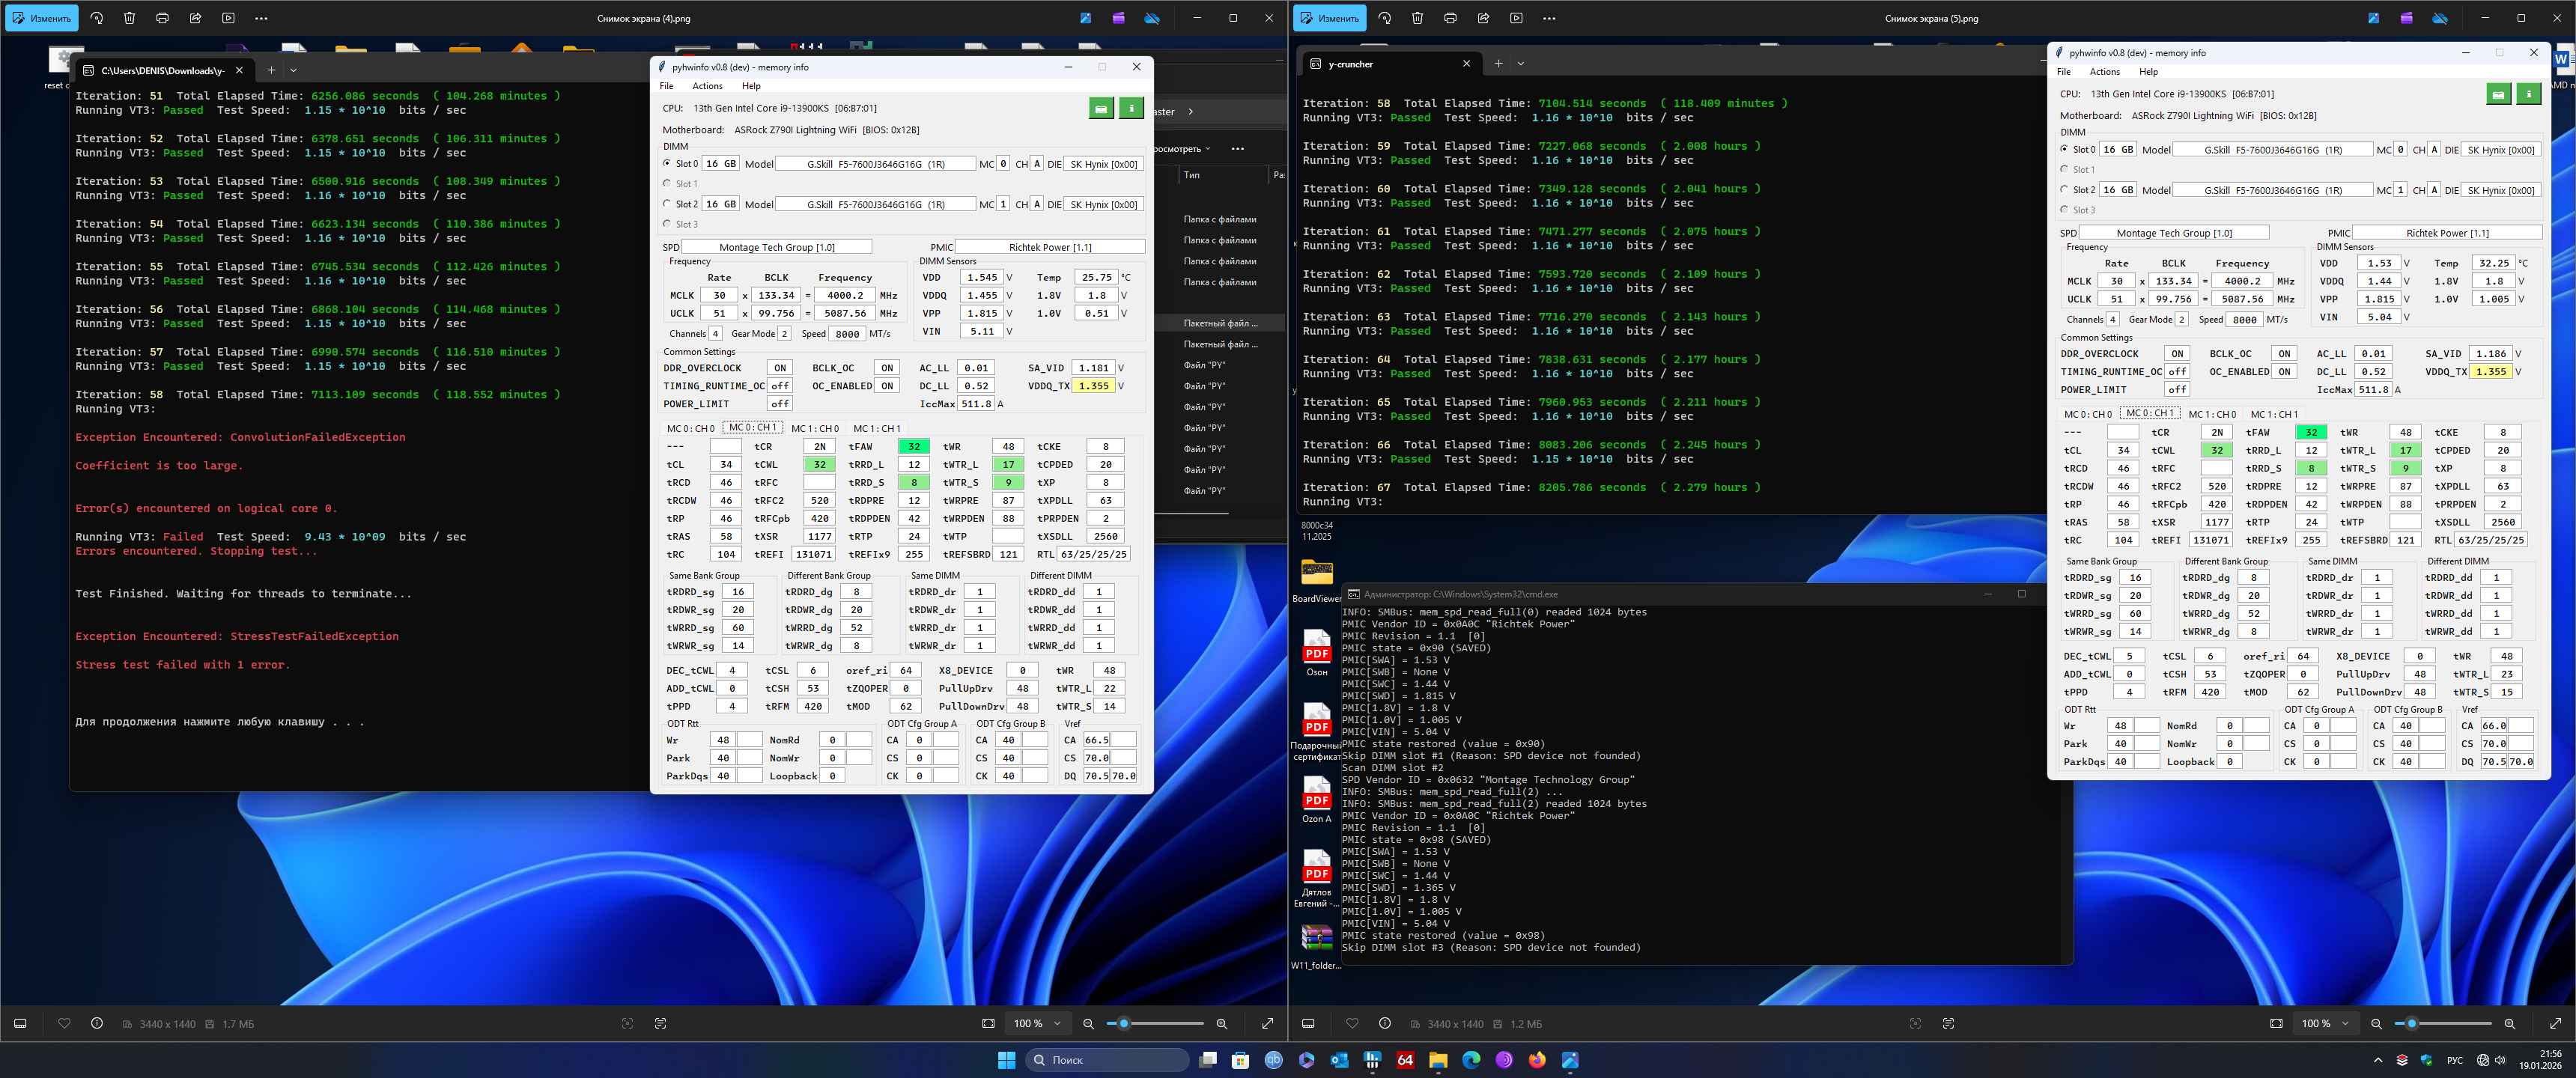The height and width of the screenshot is (1078, 2576).
Task: Click the Поиск taskbar search field
Action: 1108,1060
